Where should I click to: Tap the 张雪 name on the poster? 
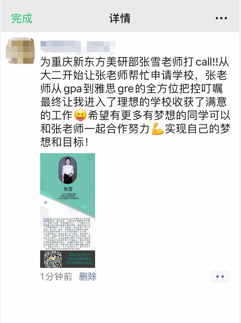(x=68, y=189)
